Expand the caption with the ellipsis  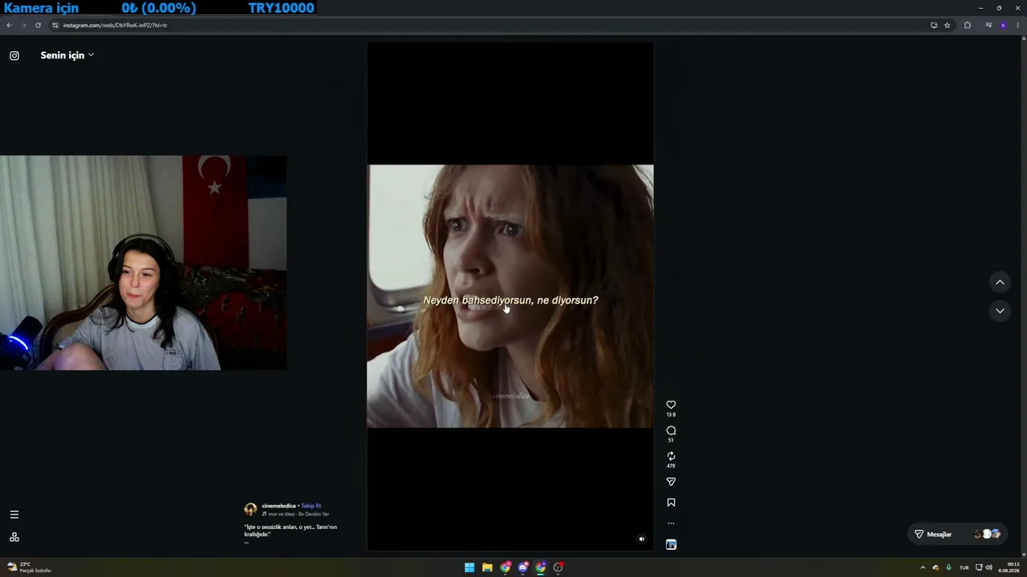coord(246,542)
